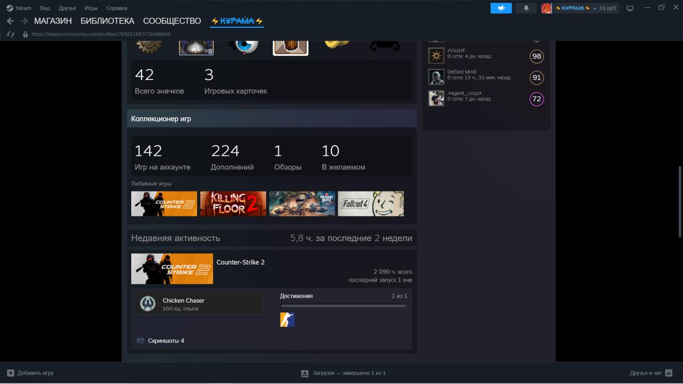683x384 pixels.
Task: Click level 98 badge of zVissHF
Action: [537, 56]
